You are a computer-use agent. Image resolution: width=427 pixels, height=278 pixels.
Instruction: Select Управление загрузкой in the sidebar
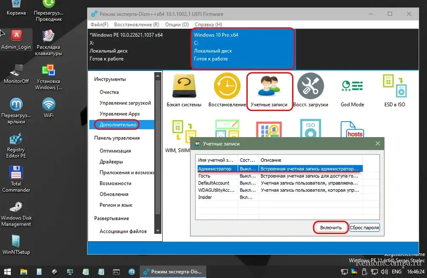pyautogui.click(x=125, y=103)
